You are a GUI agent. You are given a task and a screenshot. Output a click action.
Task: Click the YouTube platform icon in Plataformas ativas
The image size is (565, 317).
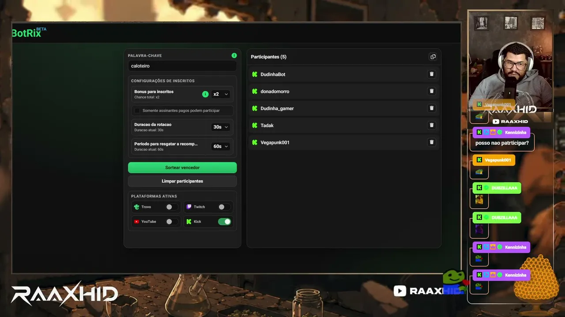(x=136, y=221)
